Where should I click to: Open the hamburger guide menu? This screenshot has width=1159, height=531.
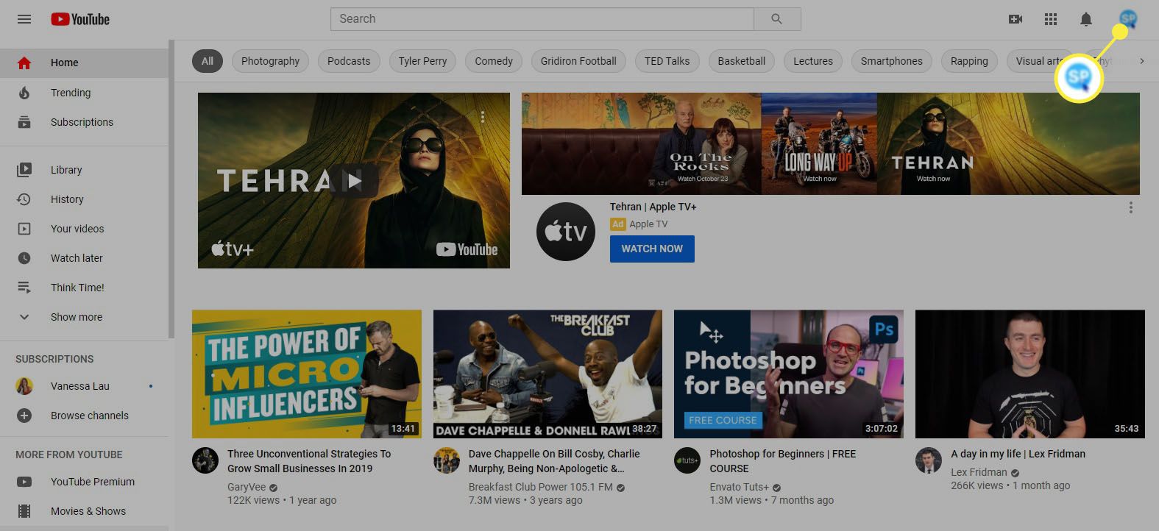(x=24, y=19)
